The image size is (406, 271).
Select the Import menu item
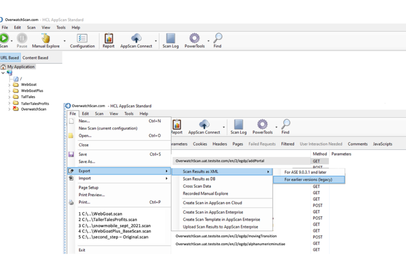(x=119, y=178)
